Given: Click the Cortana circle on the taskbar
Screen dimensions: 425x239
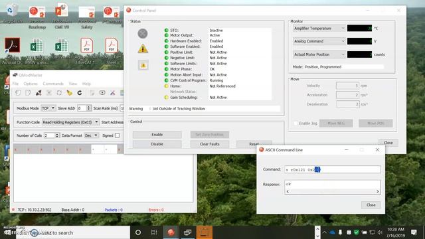Looking at the screenshot, I should 138,232.
